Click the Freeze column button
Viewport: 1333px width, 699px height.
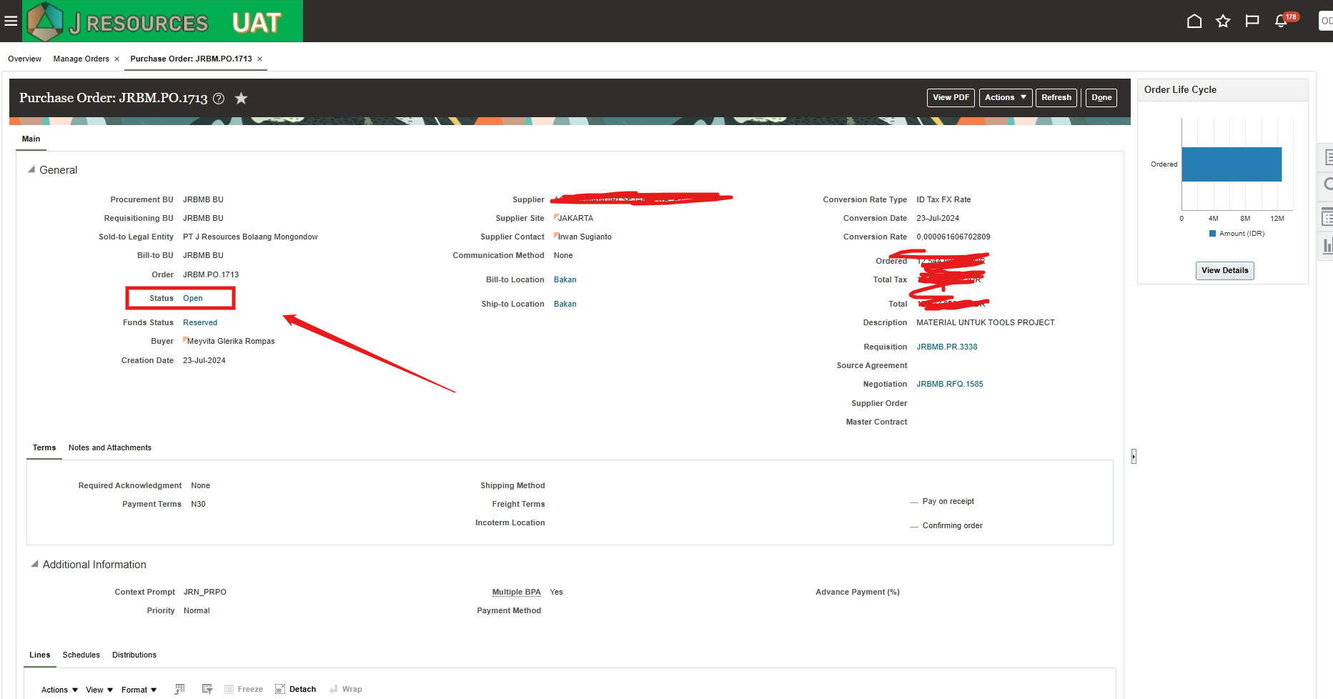244,689
